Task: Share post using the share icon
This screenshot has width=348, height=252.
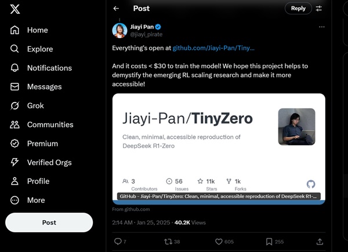Action: point(320,241)
